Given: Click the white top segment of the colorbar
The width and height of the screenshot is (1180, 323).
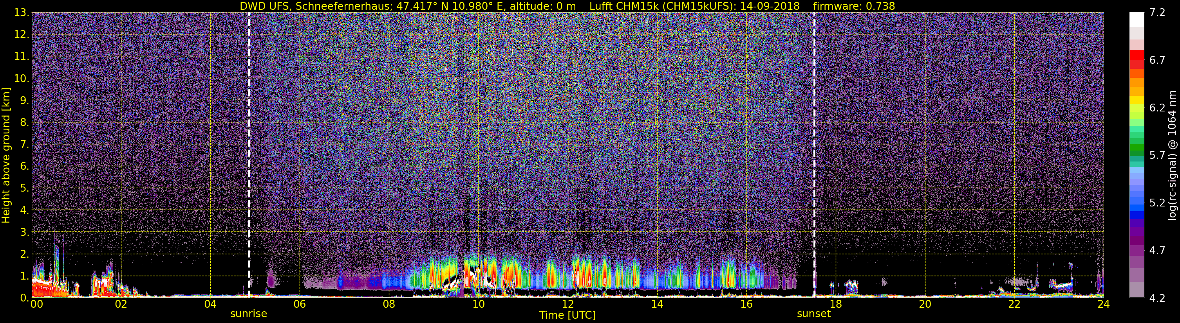Looking at the screenshot, I should tap(1137, 20).
